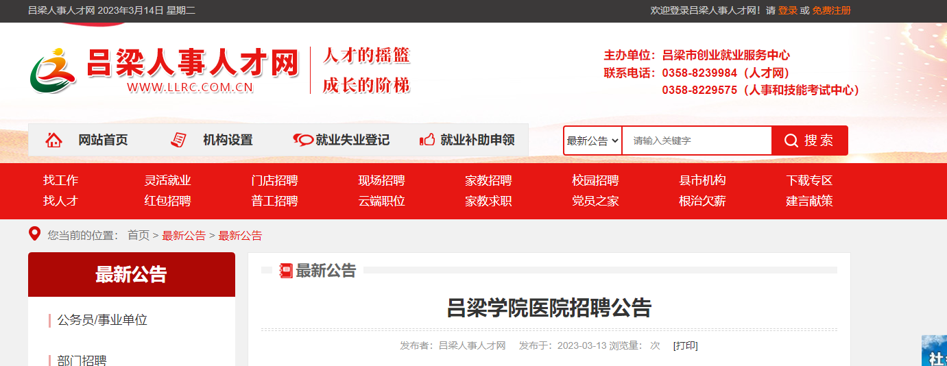Click the [打印] print link
947x366 pixels.
pos(685,345)
